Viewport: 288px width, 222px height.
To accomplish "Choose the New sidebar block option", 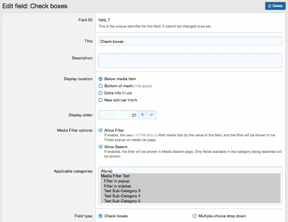I will point(100,100).
